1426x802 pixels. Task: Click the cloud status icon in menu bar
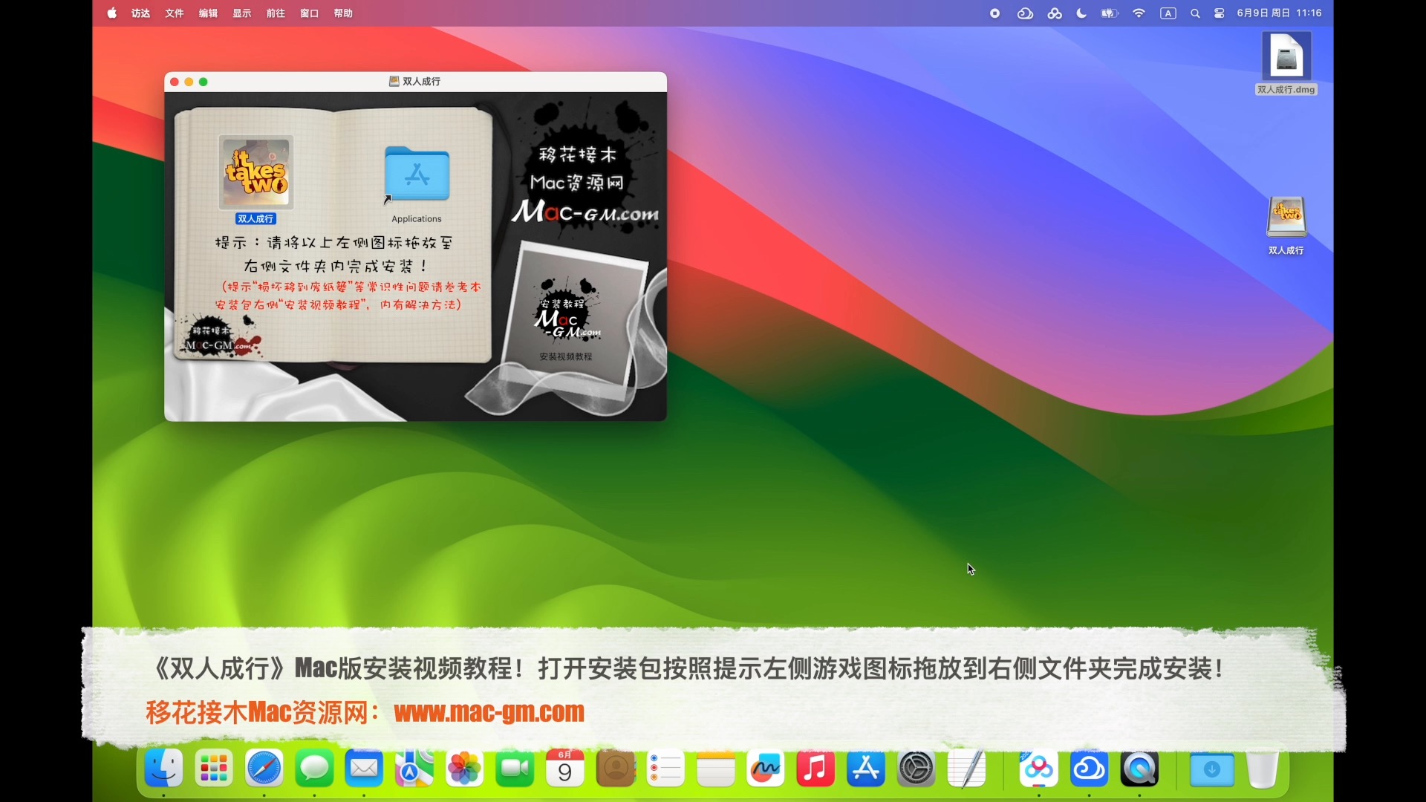pyautogui.click(x=1025, y=13)
